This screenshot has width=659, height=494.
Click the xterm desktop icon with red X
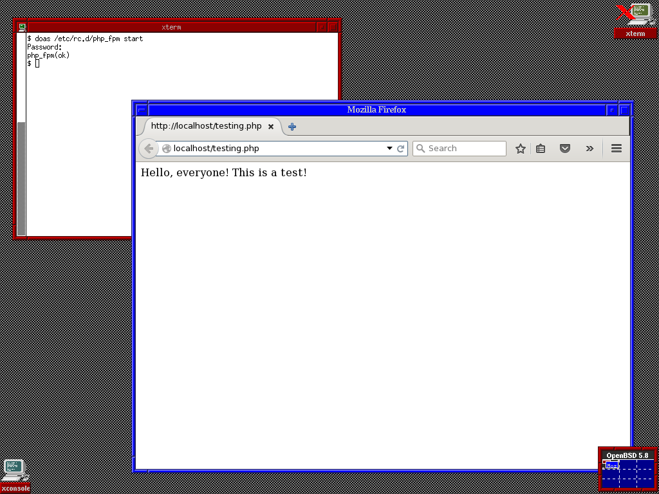coord(636,14)
